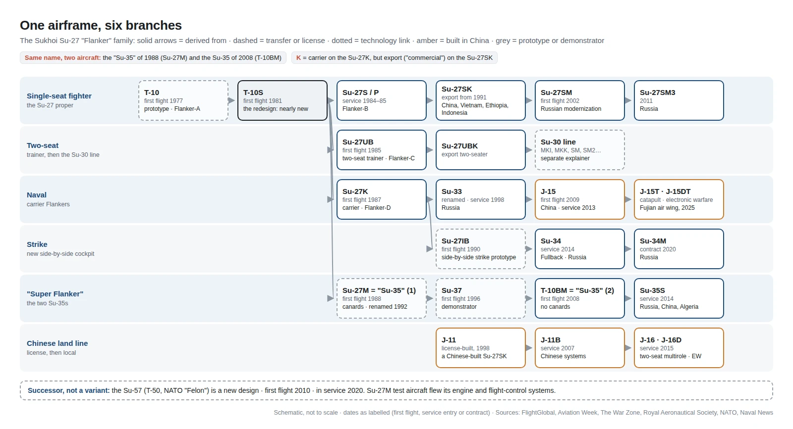
Task: Open the J-15T · J-15DT card
Action: click(x=679, y=199)
